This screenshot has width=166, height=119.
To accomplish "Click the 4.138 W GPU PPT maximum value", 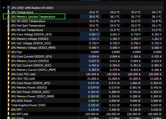I will 135,110.
